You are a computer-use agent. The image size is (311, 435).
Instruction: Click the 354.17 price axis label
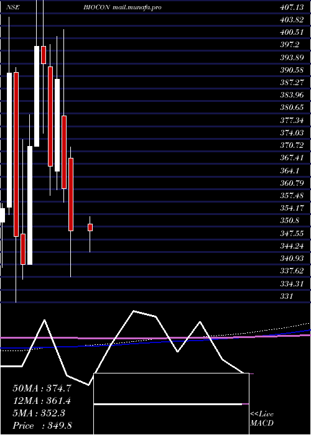click(x=292, y=208)
